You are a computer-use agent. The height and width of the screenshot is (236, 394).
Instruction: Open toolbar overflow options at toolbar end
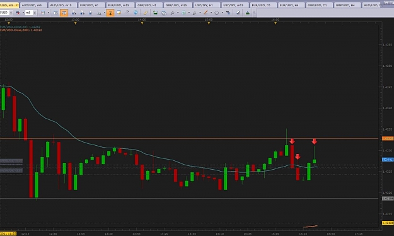coord(254,13)
